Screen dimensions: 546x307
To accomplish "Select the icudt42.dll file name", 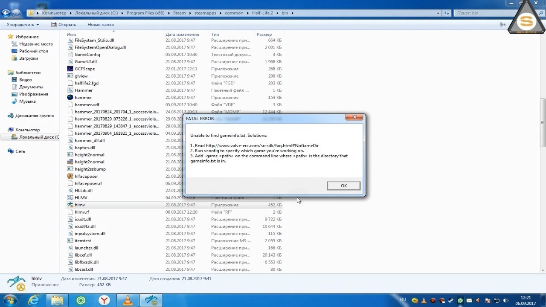I will (x=85, y=226).
